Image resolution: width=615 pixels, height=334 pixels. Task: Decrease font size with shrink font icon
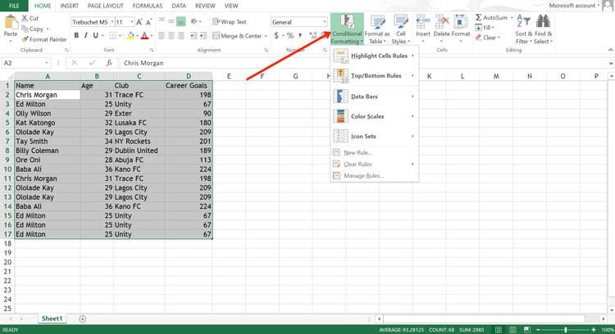[148, 22]
